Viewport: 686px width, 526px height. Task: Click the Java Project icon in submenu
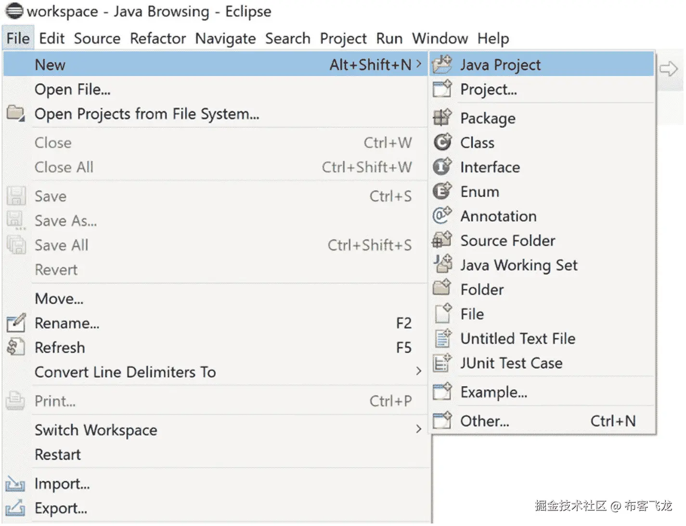pyautogui.click(x=442, y=64)
